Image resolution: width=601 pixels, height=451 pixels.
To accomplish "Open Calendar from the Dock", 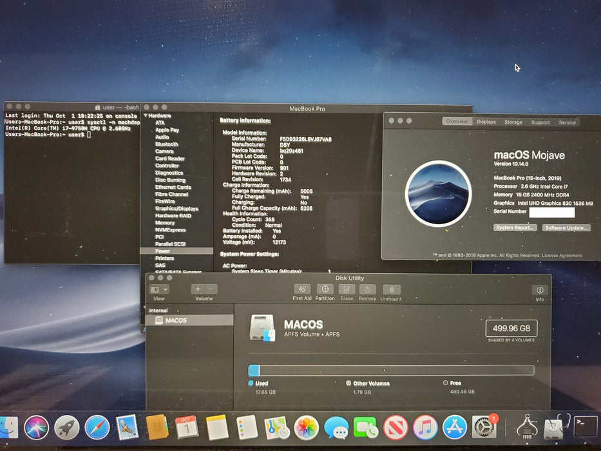I will [187, 427].
